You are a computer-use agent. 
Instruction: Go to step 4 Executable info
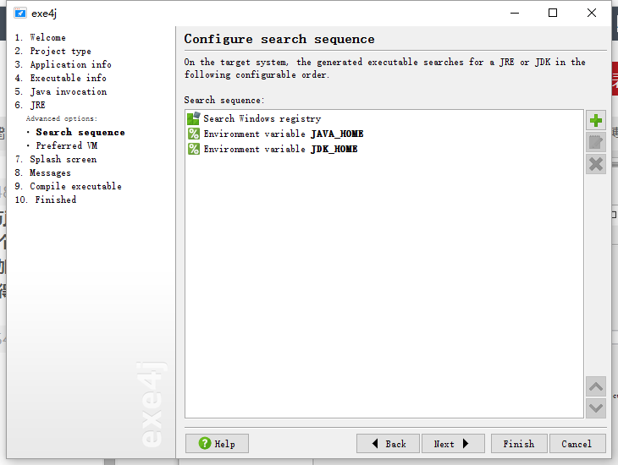pyautogui.click(x=61, y=78)
